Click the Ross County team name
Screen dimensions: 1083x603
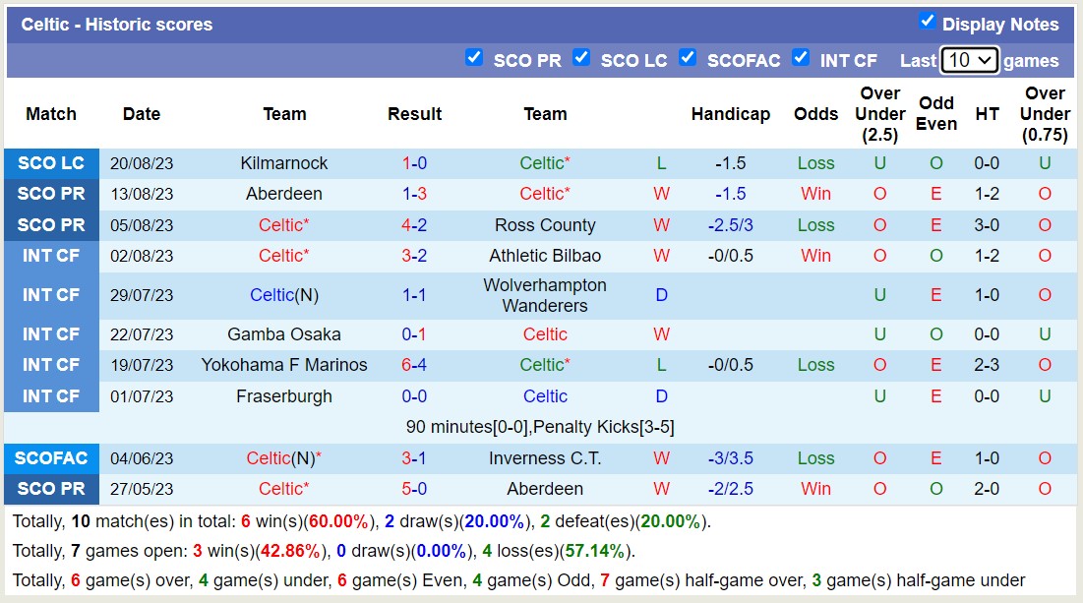(x=545, y=224)
